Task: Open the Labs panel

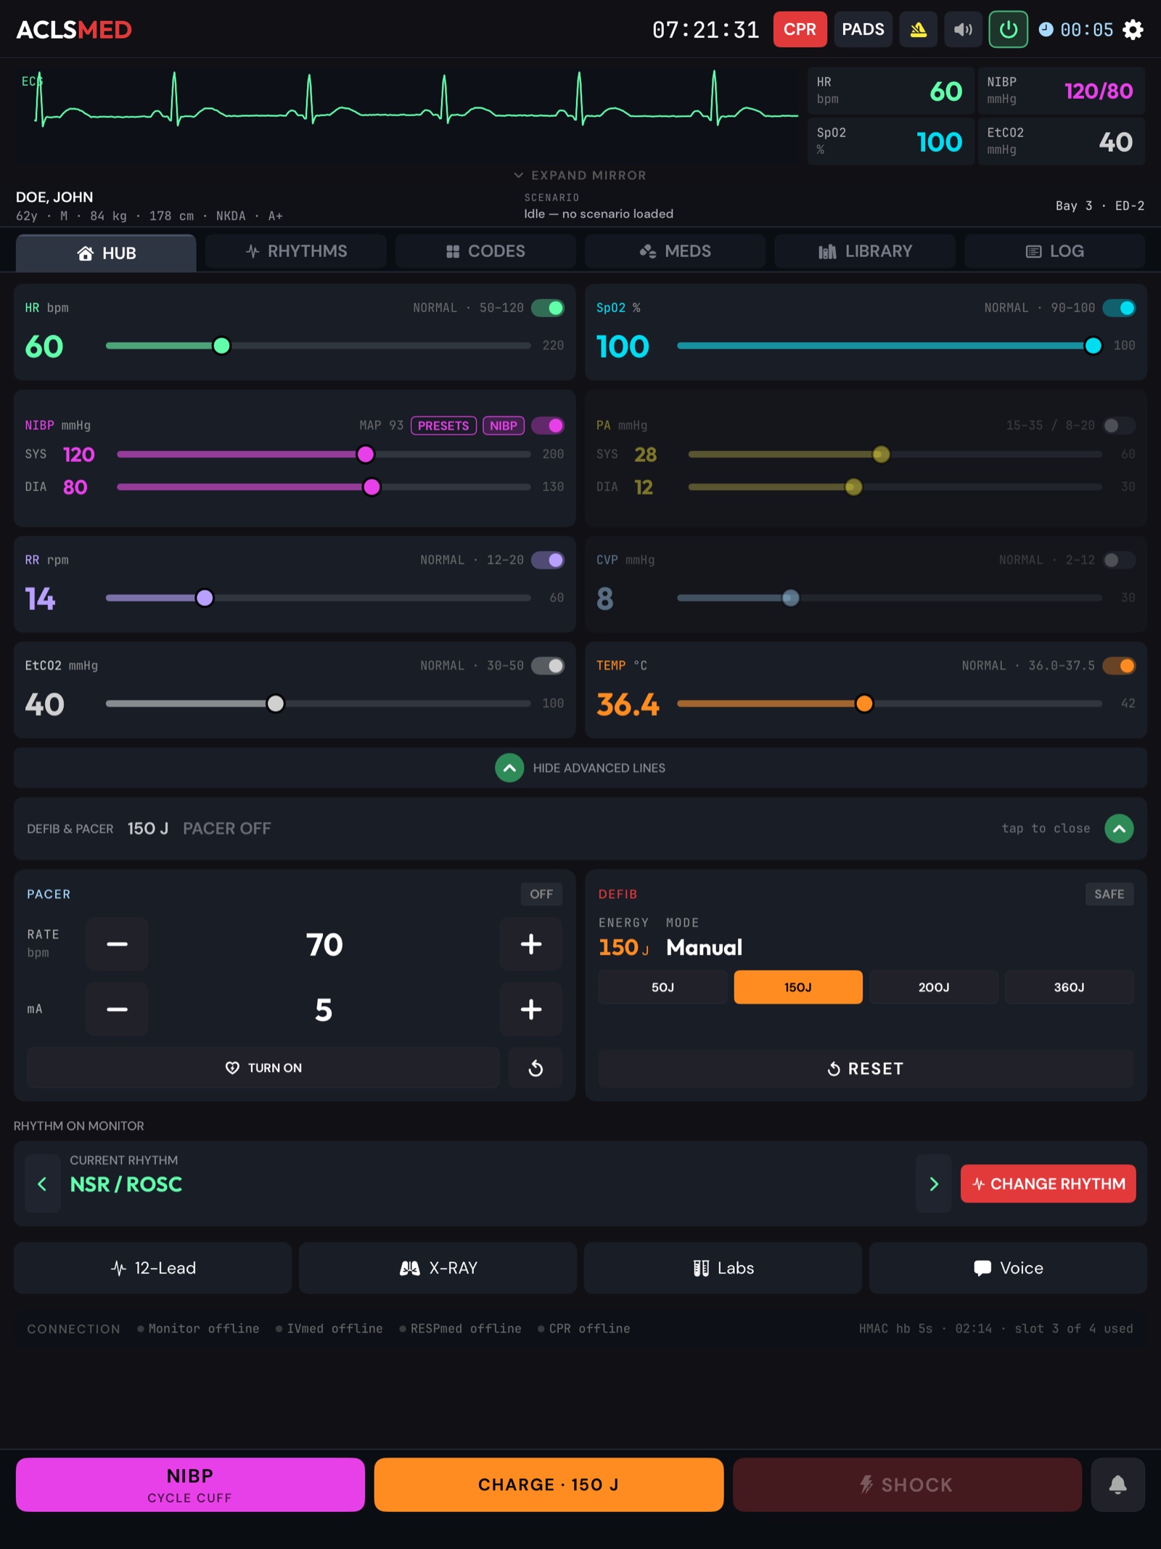Action: click(723, 1268)
